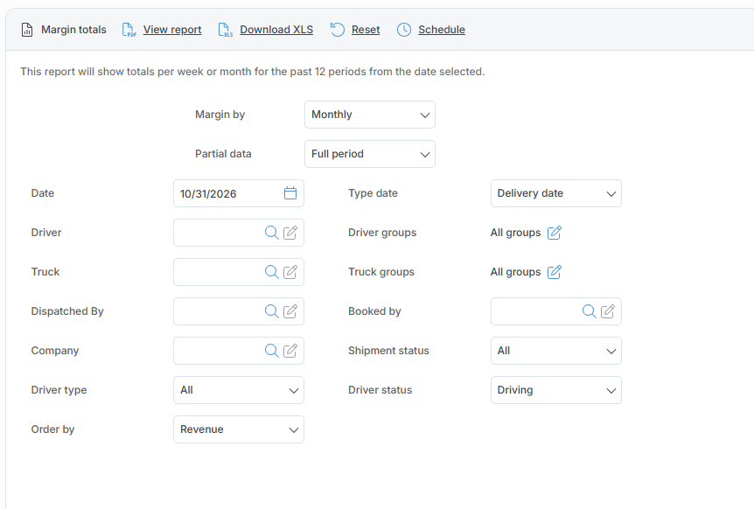Click the All groups text for Driver groups
754x509 pixels.
point(515,233)
